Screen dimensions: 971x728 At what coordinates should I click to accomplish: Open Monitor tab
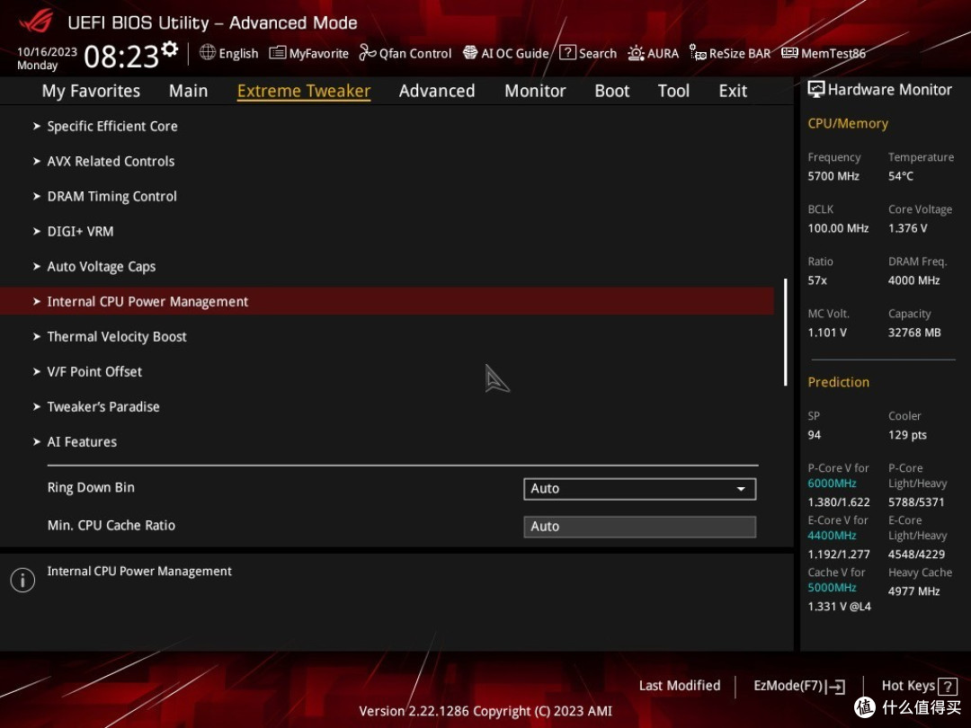tap(535, 91)
